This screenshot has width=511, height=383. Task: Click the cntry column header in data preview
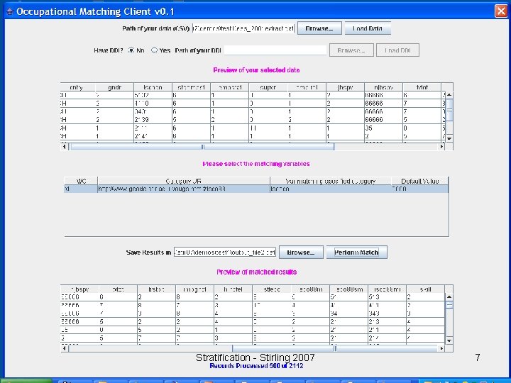point(78,87)
